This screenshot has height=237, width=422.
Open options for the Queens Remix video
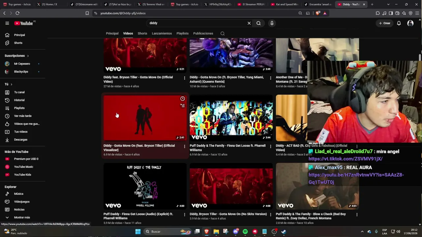(271, 78)
